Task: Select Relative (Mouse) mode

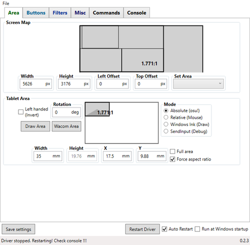Action: [x=166, y=117]
